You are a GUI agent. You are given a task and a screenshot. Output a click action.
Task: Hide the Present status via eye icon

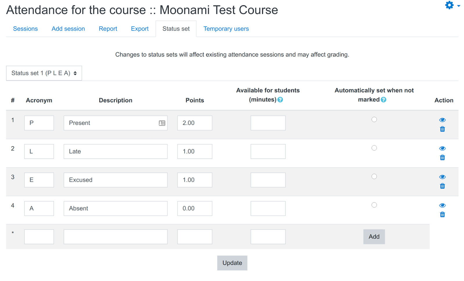pyautogui.click(x=442, y=120)
